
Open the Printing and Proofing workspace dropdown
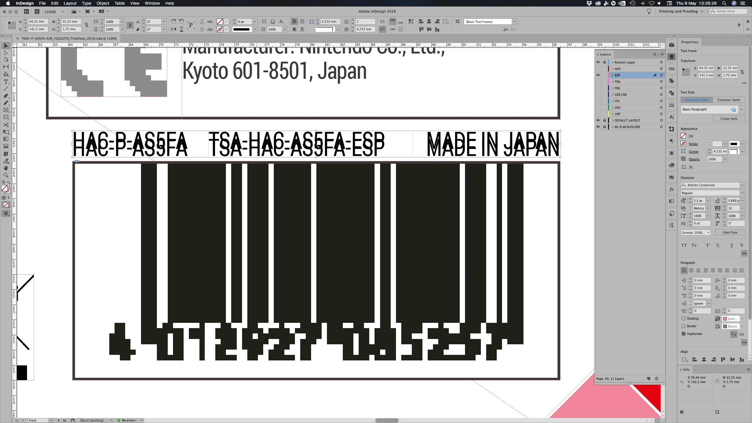tap(681, 11)
